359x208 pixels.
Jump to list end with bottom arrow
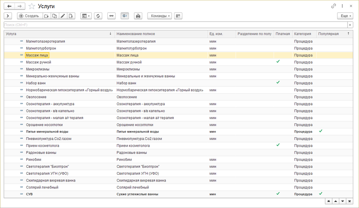(350, 202)
